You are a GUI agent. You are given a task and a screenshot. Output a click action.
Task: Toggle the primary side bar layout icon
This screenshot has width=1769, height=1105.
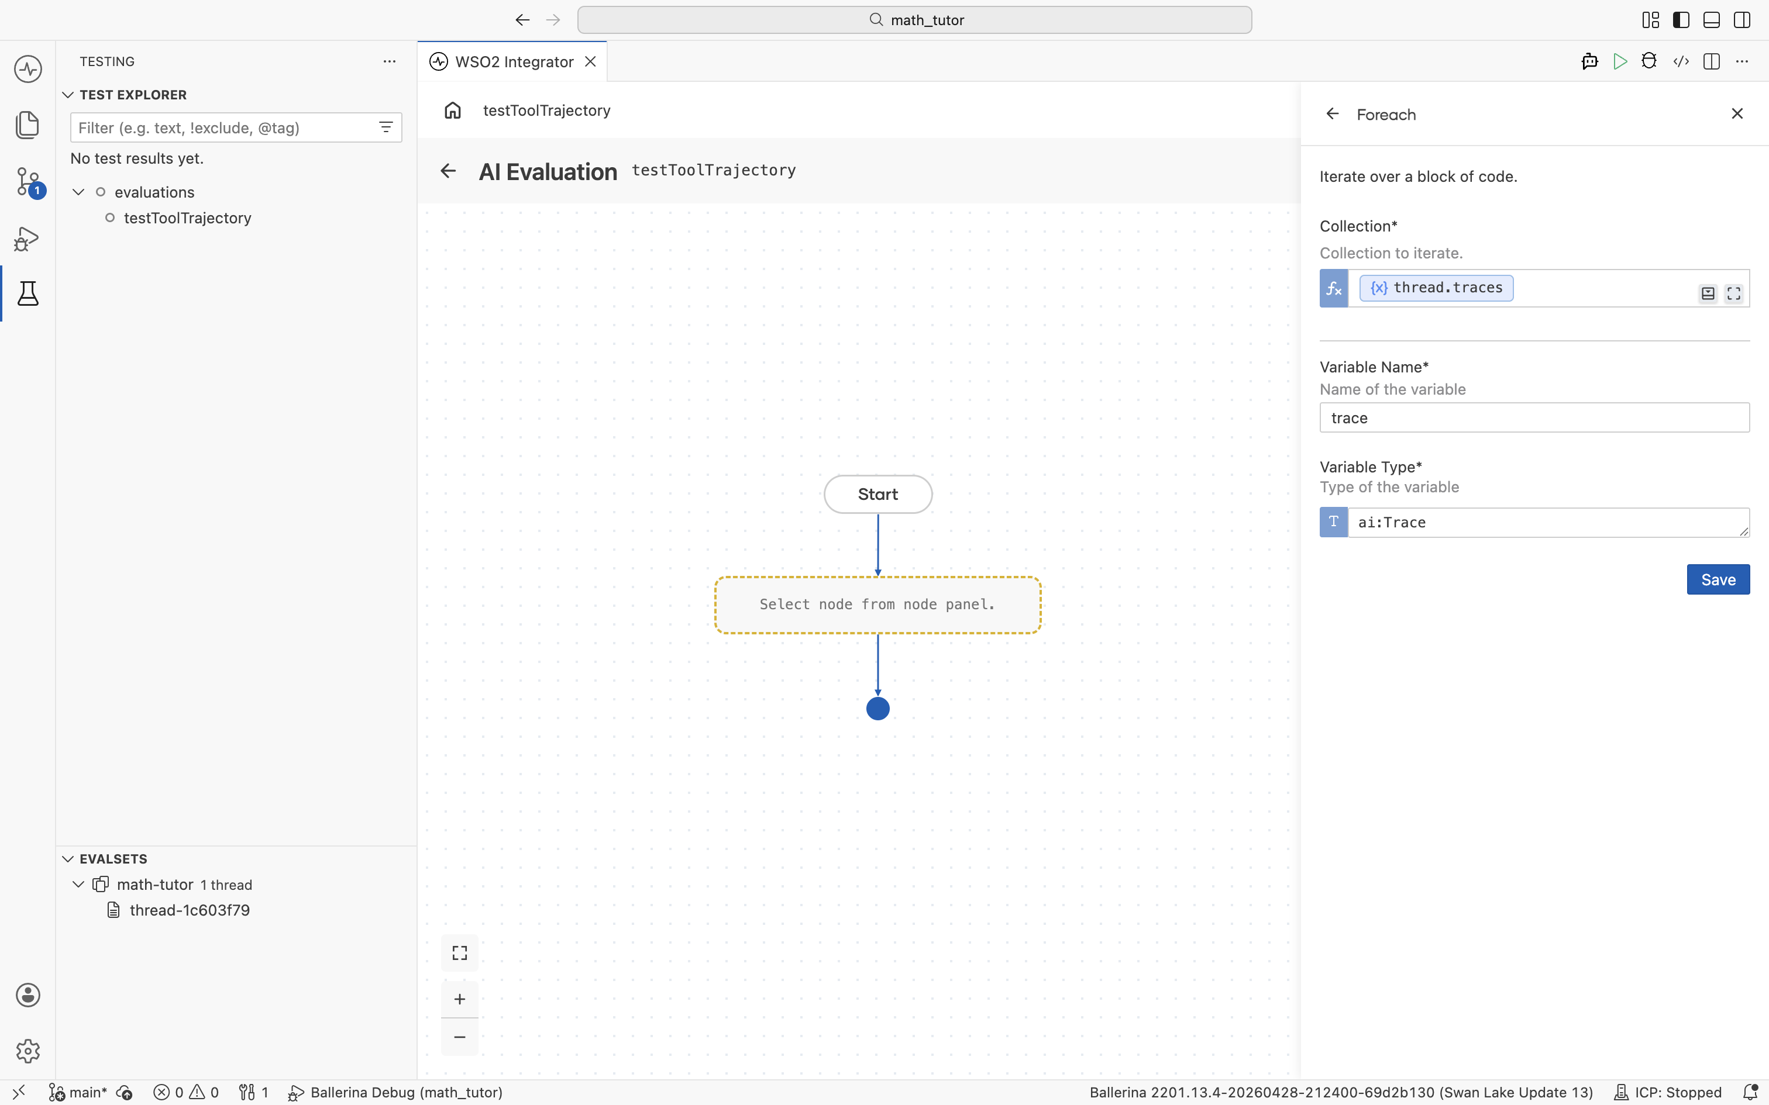point(1681,20)
